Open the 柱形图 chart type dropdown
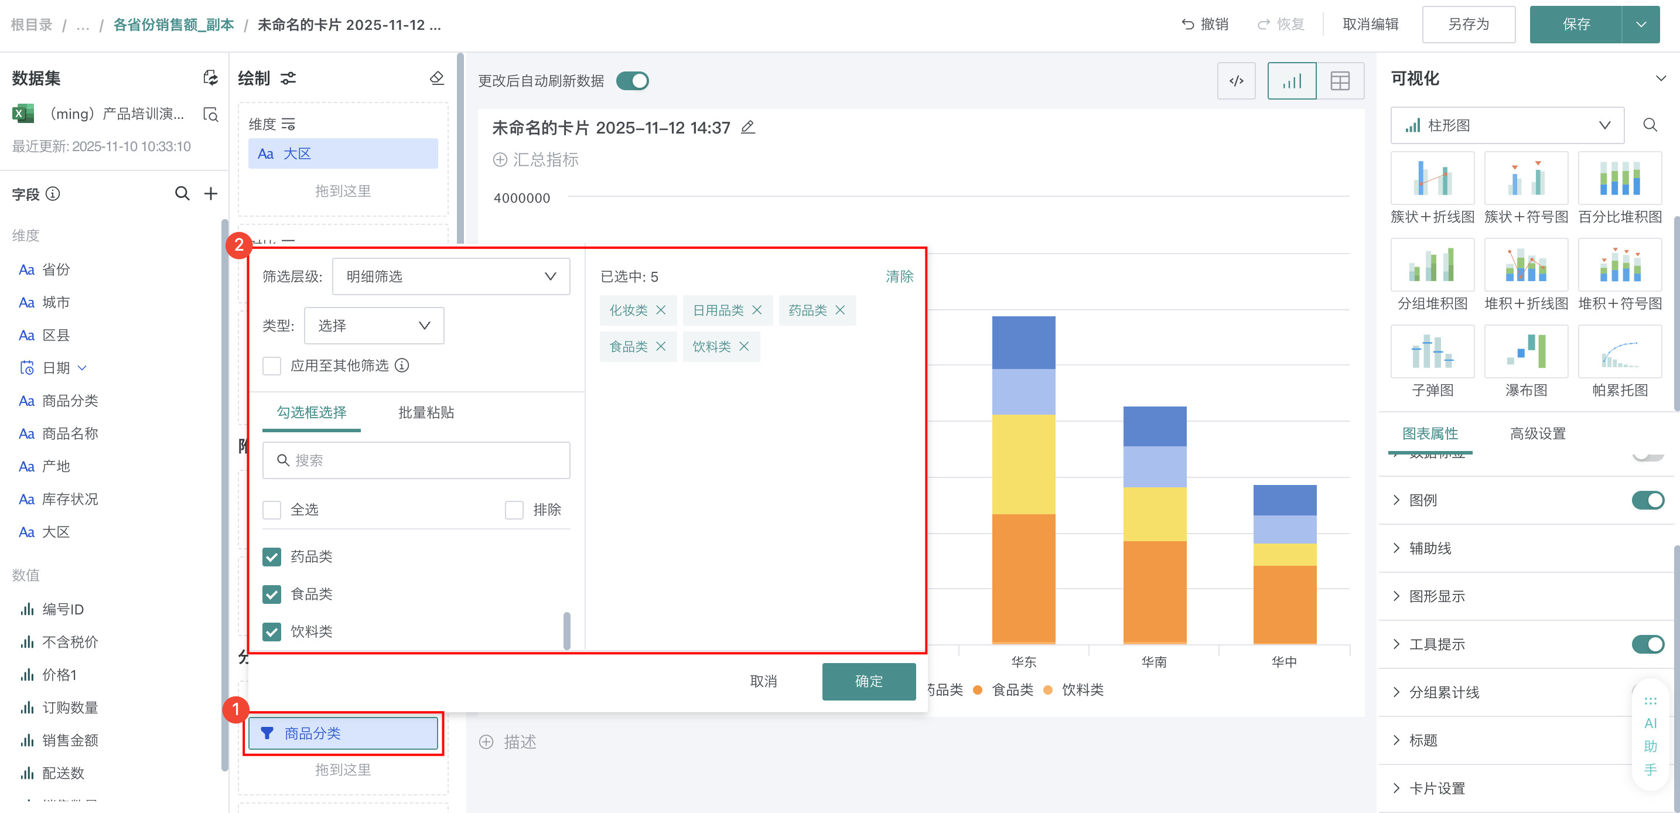The width and height of the screenshot is (1680, 813). [1507, 125]
